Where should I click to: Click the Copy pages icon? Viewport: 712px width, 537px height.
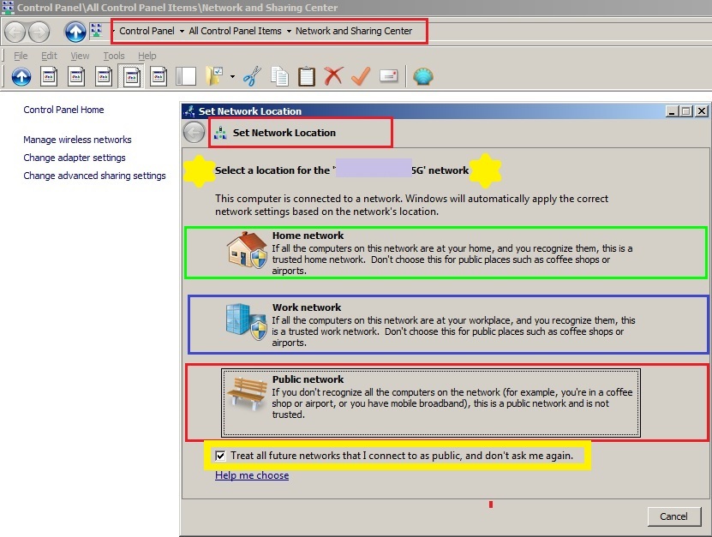pos(279,76)
